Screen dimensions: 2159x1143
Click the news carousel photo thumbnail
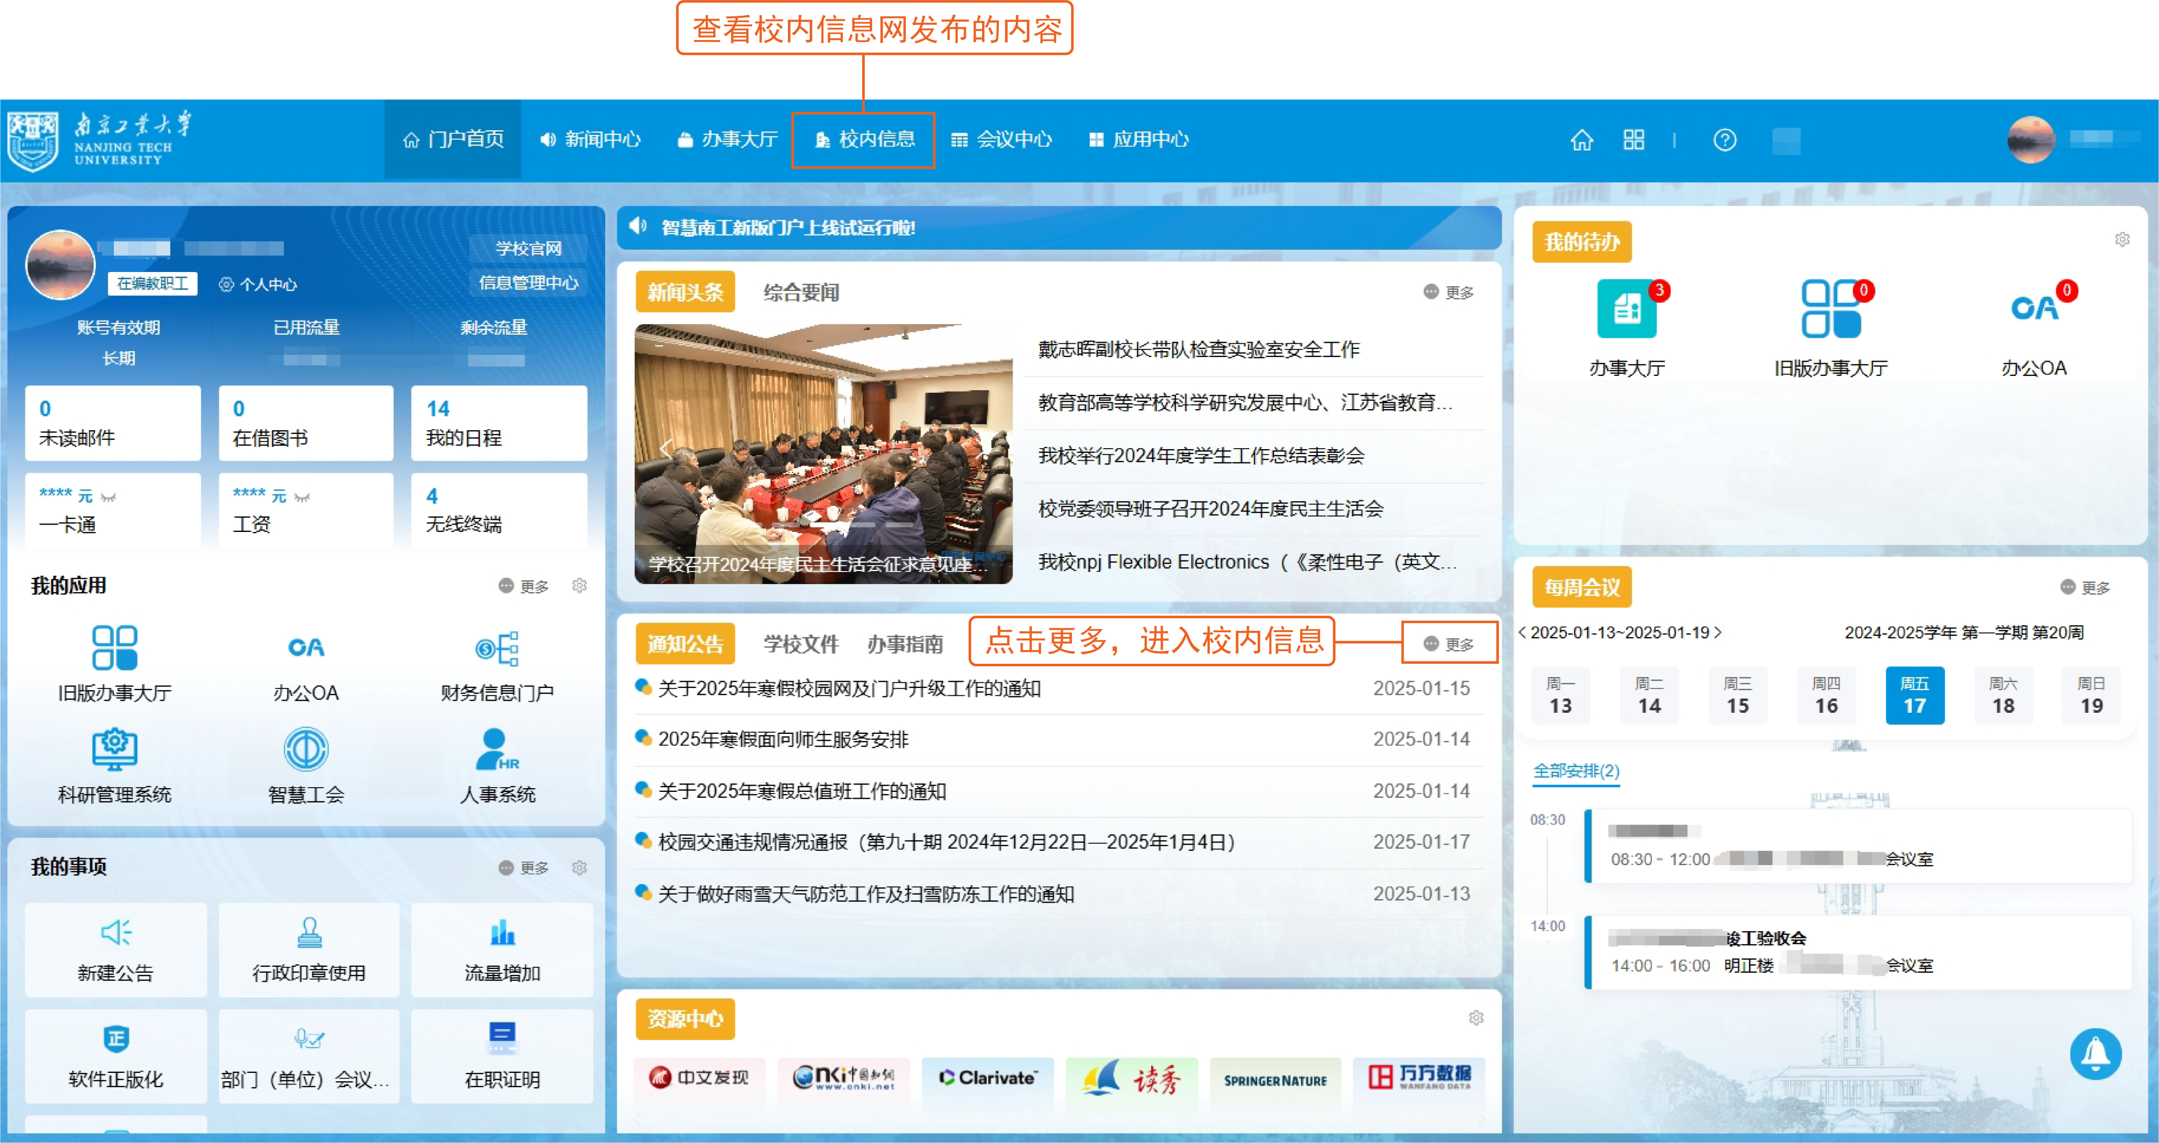823,454
